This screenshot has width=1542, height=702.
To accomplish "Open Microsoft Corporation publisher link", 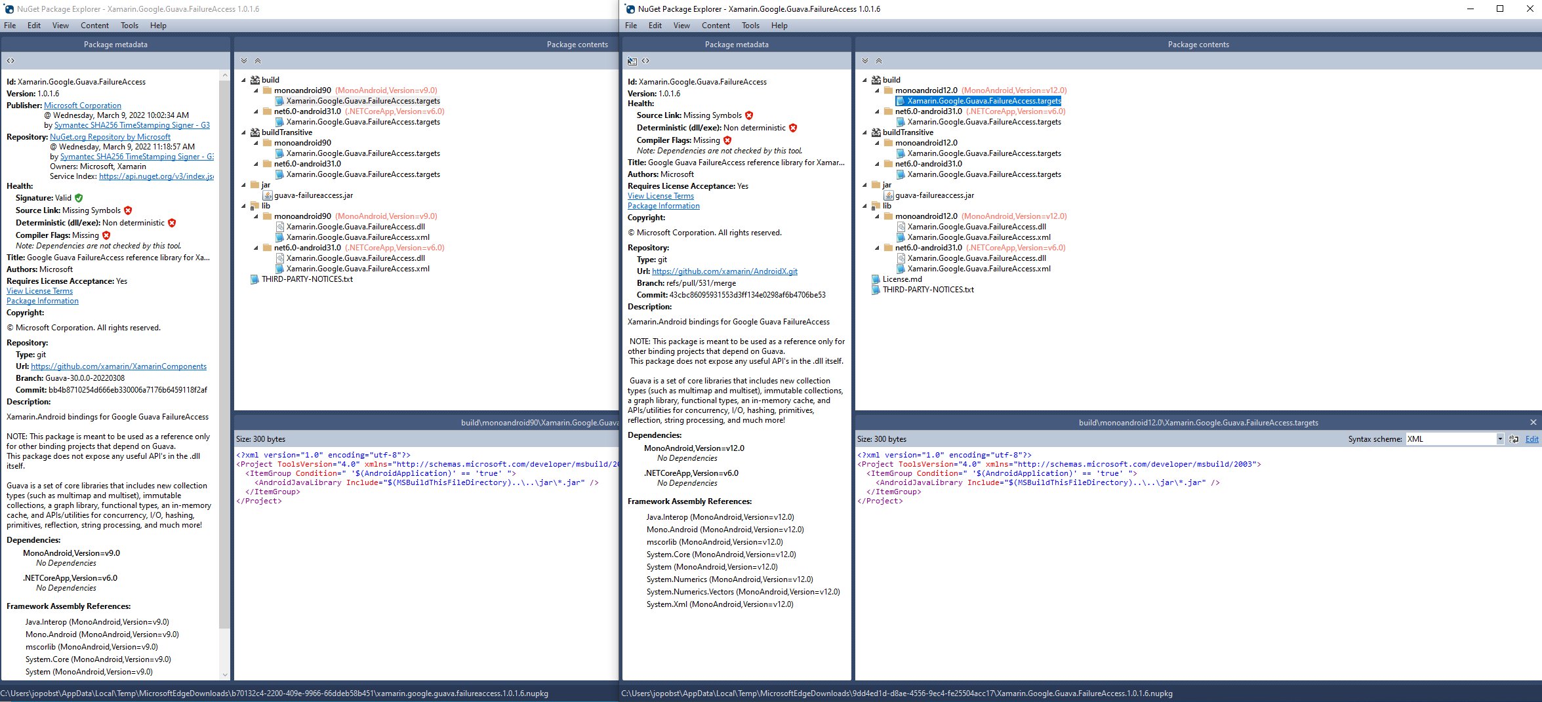I will click(x=83, y=106).
